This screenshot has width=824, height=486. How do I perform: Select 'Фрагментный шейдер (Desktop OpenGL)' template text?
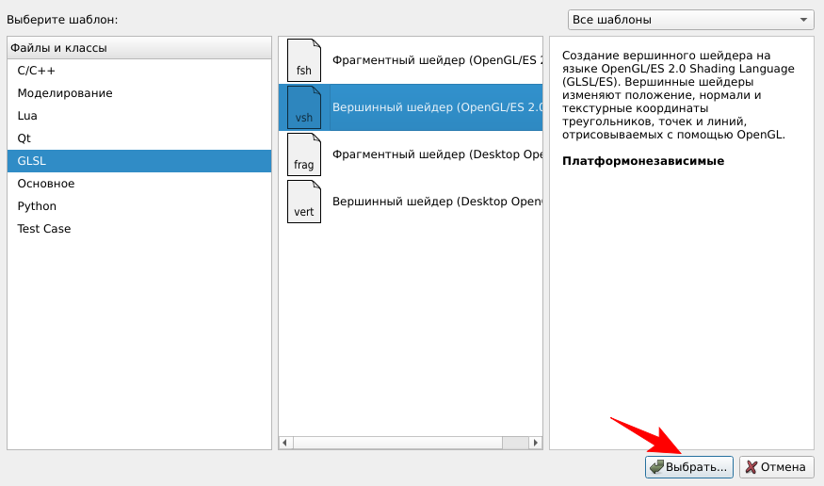[437, 154]
